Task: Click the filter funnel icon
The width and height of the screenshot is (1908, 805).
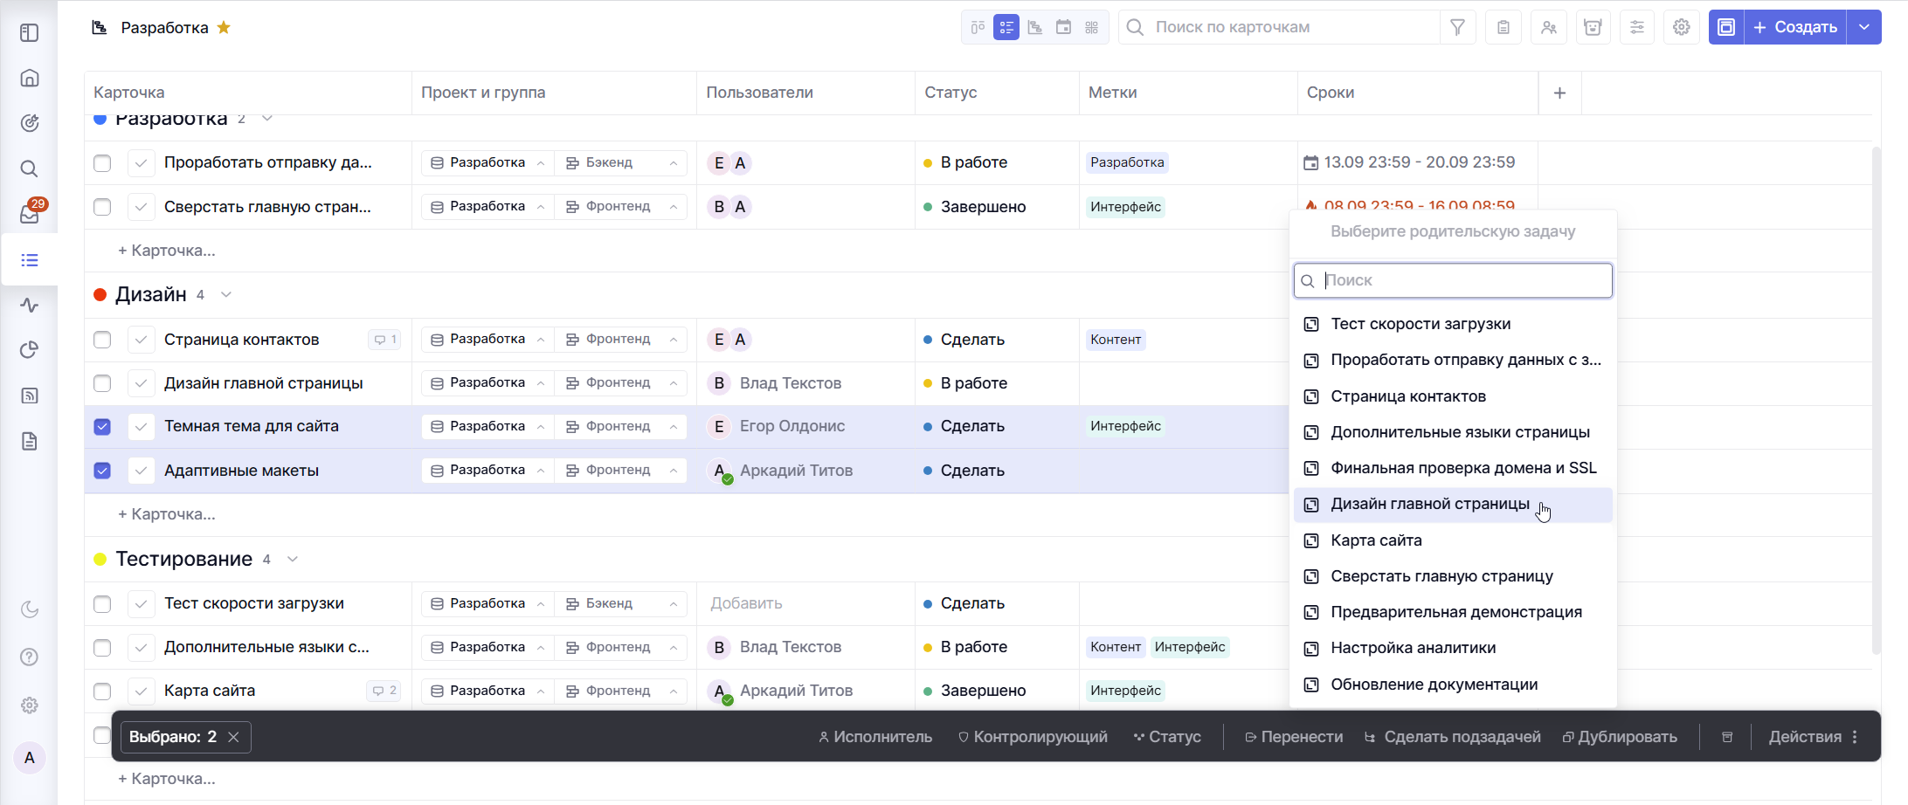Action: 1457,27
